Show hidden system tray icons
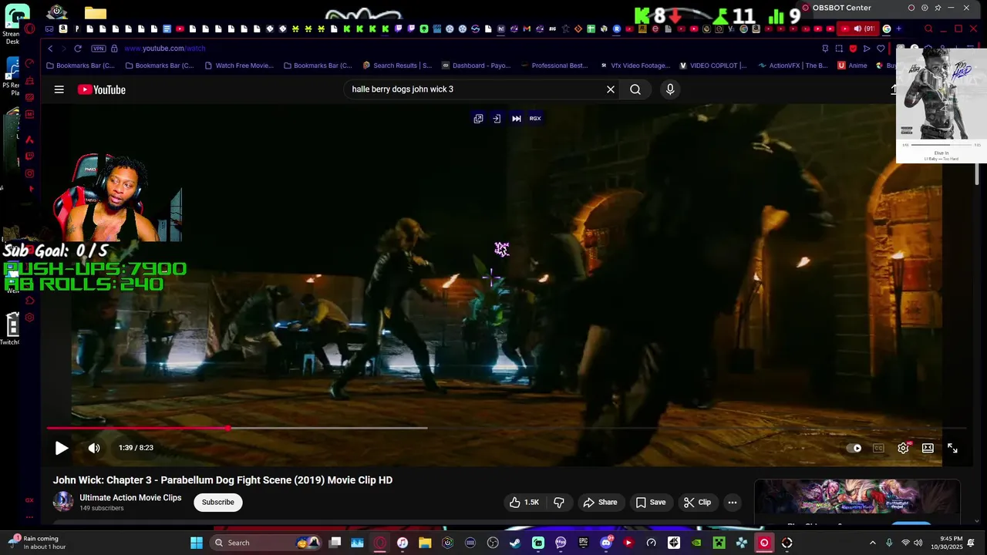The height and width of the screenshot is (555, 987). tap(873, 543)
